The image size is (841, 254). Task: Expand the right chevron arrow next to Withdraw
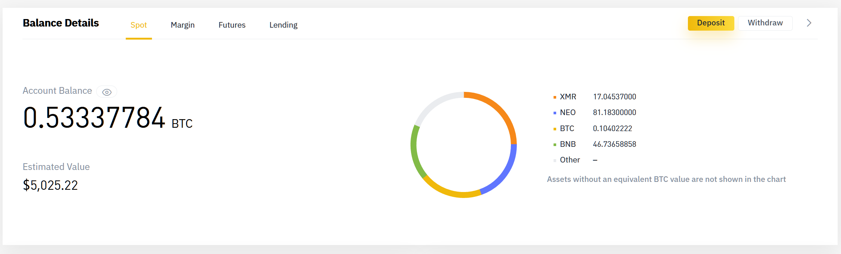[x=809, y=23]
